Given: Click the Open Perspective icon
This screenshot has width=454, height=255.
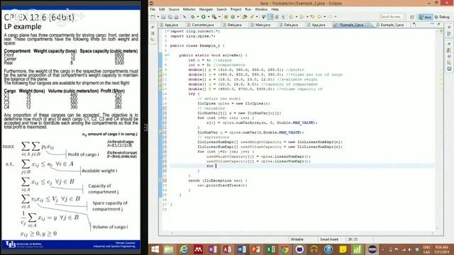Looking at the screenshot, I should pos(411,17).
